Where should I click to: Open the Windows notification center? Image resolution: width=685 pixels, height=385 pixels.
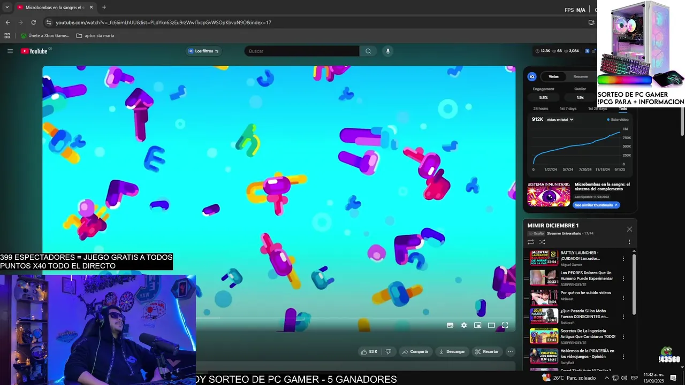point(673,378)
